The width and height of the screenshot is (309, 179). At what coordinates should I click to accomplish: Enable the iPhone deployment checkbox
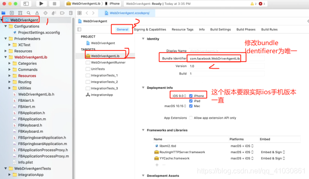point(191,96)
